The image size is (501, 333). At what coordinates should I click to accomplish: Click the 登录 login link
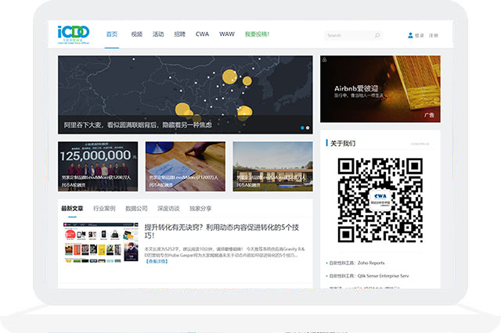click(x=420, y=35)
